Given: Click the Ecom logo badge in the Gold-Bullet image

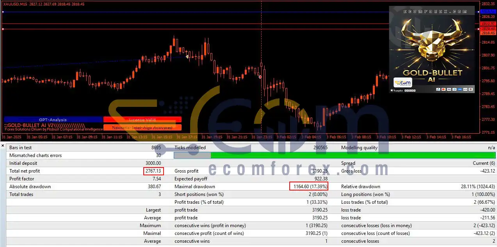Looking at the screenshot, I should (403, 83).
